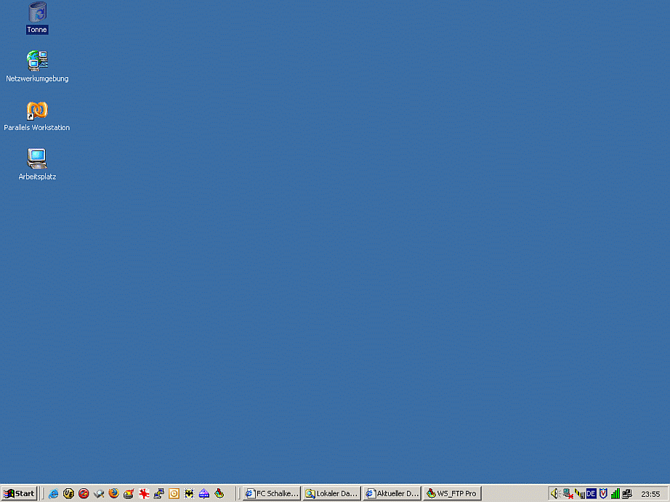This screenshot has height=502, width=670.
Task: Click the burning disc Quick Launch icon
Action: [x=129, y=493]
